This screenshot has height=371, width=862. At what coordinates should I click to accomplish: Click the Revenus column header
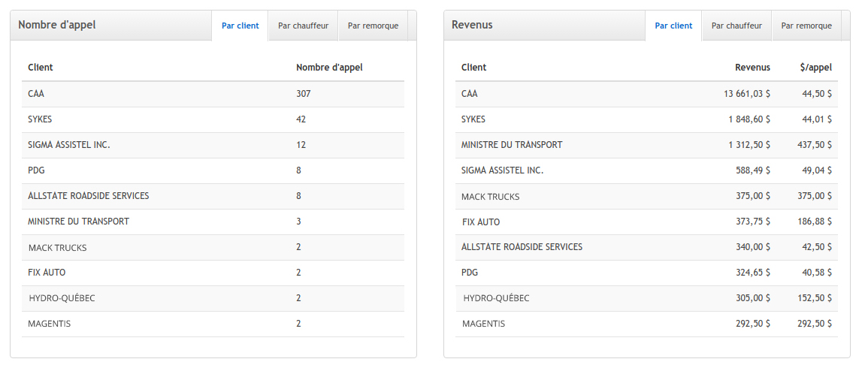tap(752, 68)
